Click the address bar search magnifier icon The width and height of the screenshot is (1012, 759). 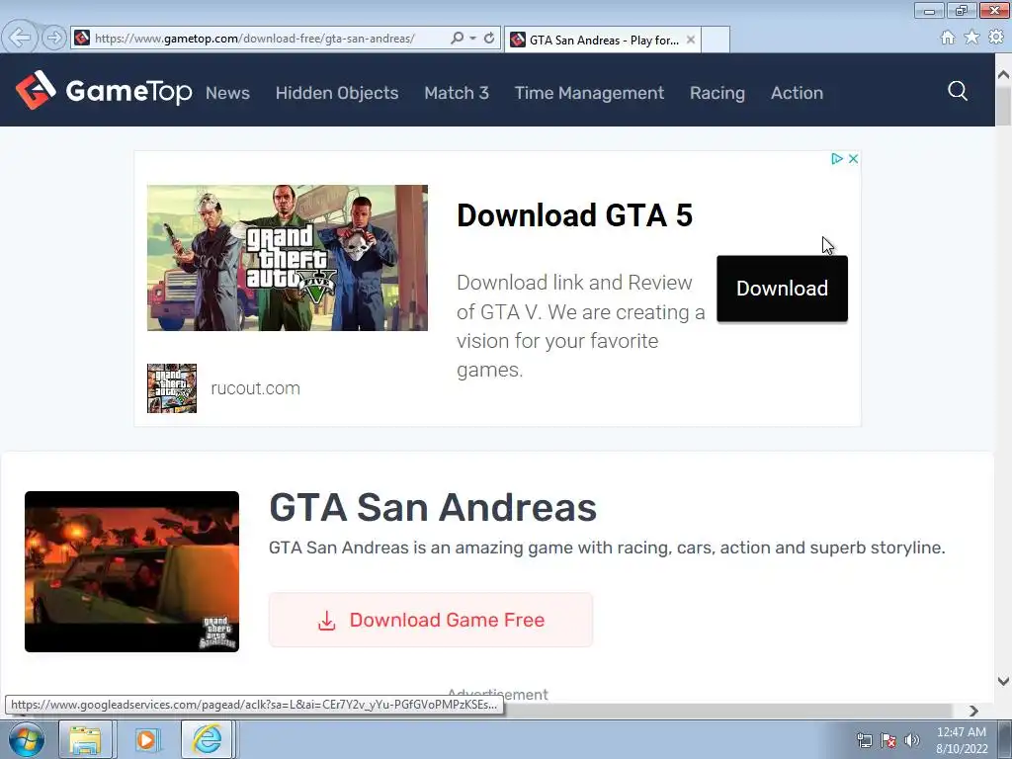coord(457,39)
